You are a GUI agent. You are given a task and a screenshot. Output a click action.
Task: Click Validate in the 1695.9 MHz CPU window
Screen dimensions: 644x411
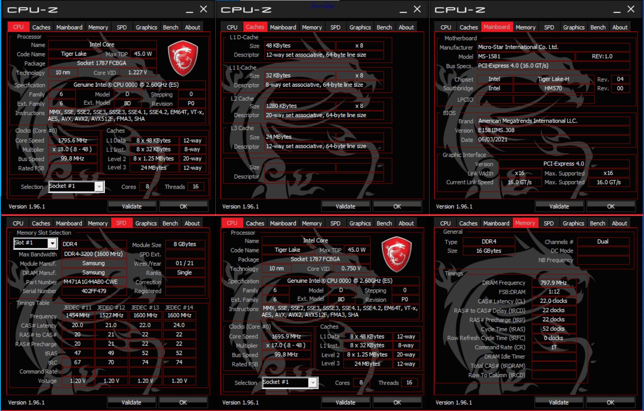coord(345,402)
